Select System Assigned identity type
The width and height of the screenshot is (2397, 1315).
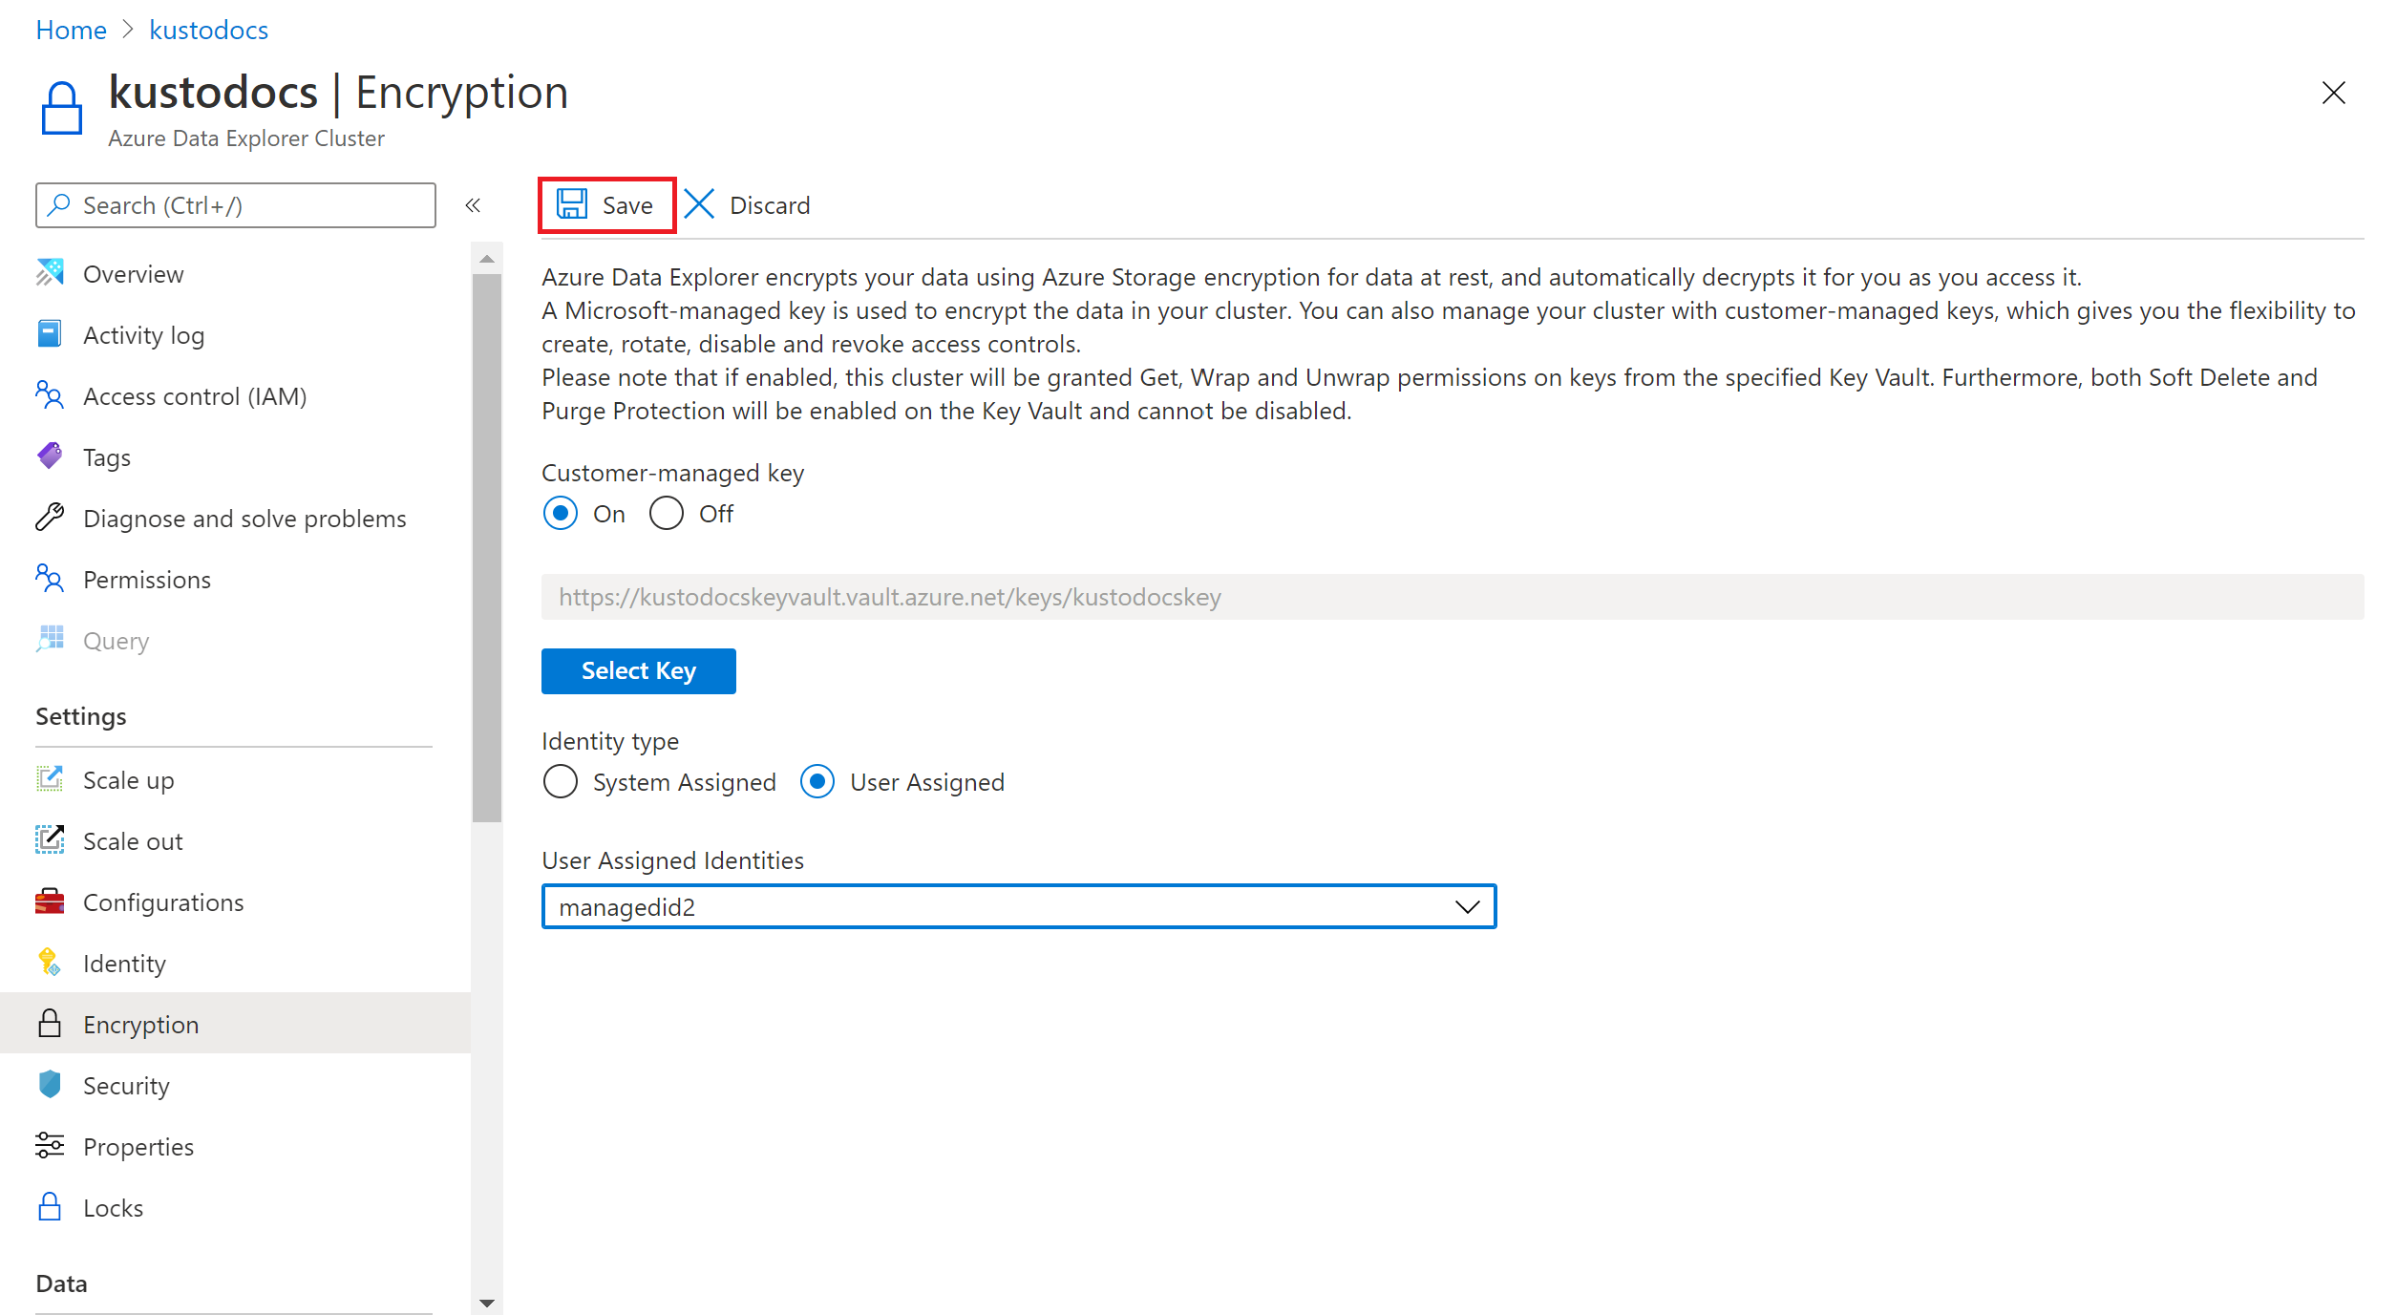(x=563, y=782)
